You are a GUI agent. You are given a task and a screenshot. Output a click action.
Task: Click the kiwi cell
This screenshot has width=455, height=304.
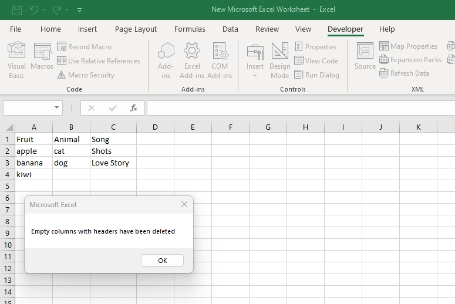(34, 174)
